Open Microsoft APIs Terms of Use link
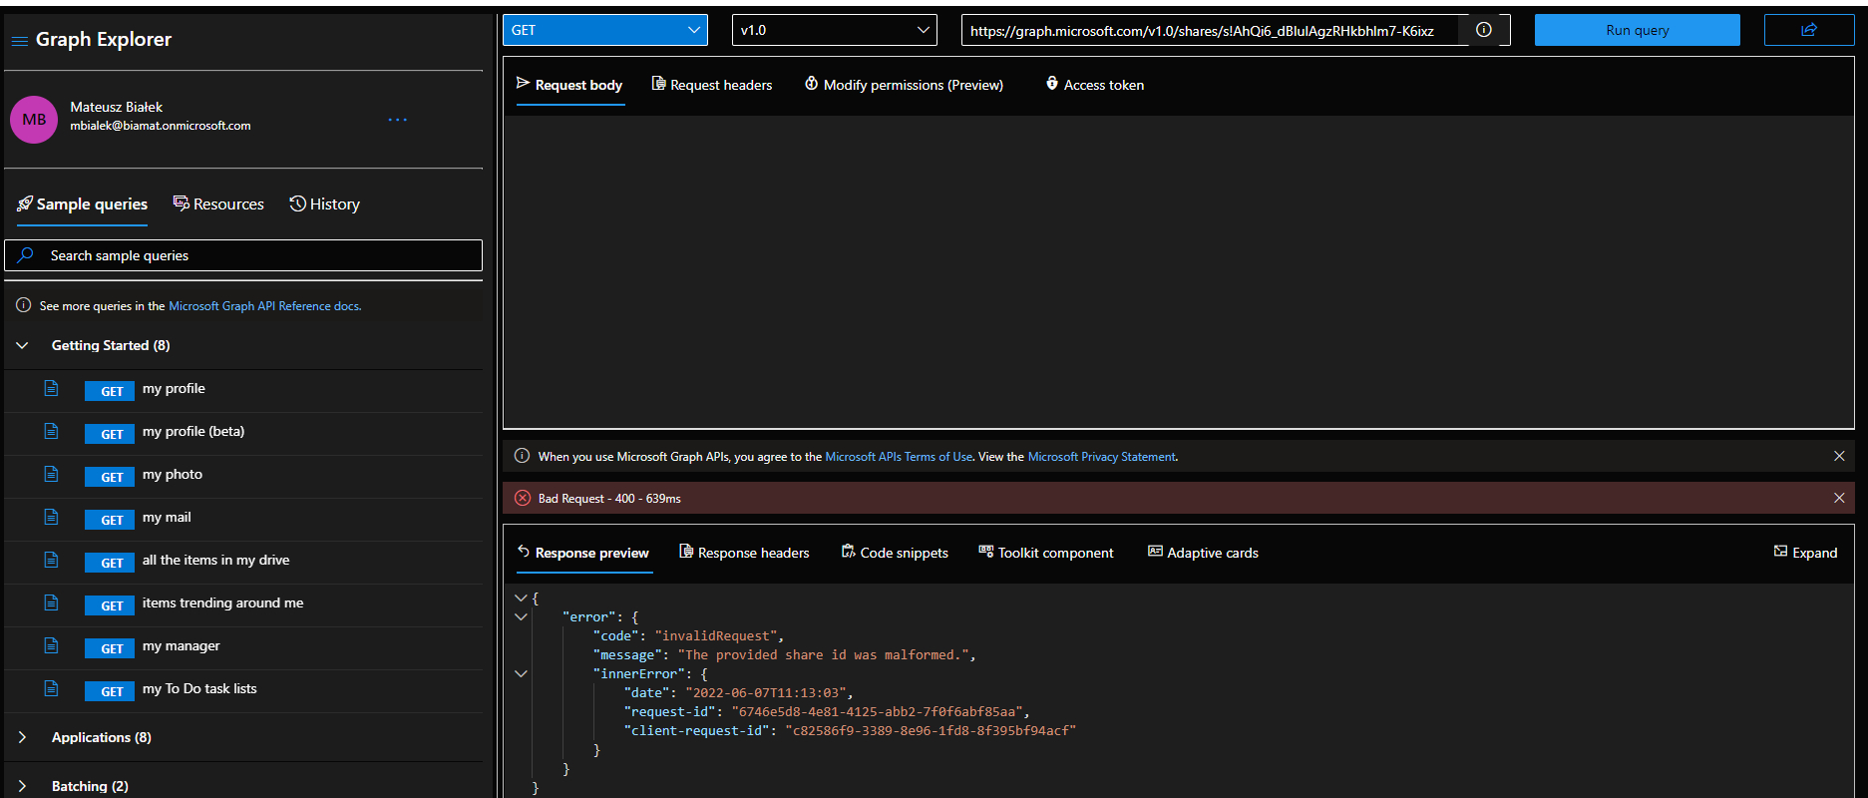Viewport: 1868px width, 798px height. click(x=899, y=457)
